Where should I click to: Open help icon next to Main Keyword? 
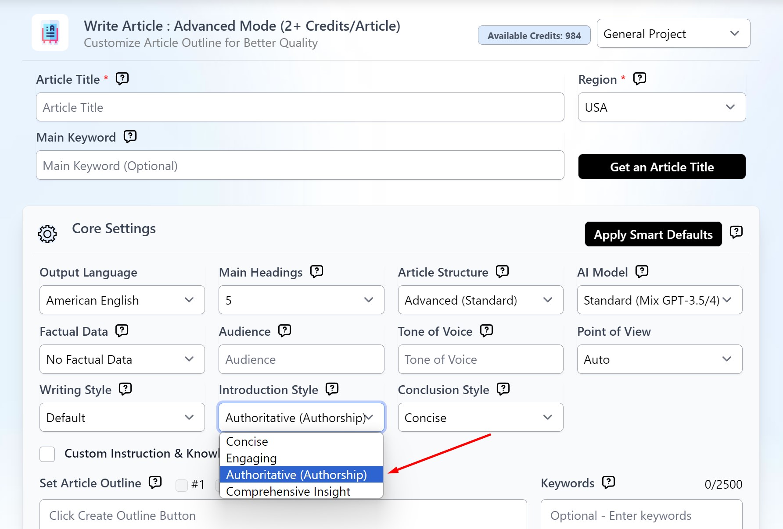(x=130, y=137)
